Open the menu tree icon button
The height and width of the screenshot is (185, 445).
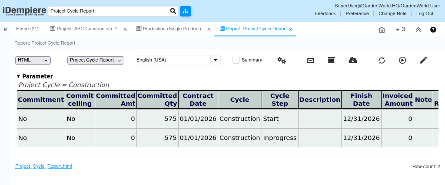pos(186,11)
